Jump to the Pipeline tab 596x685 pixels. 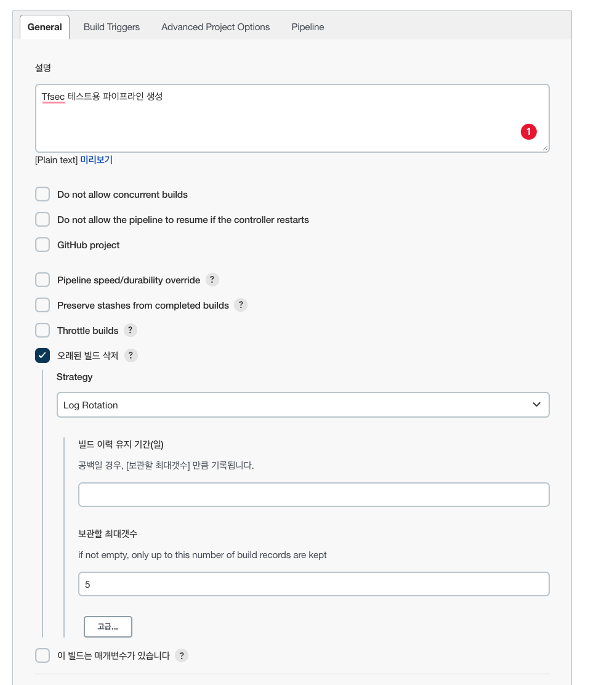(308, 27)
